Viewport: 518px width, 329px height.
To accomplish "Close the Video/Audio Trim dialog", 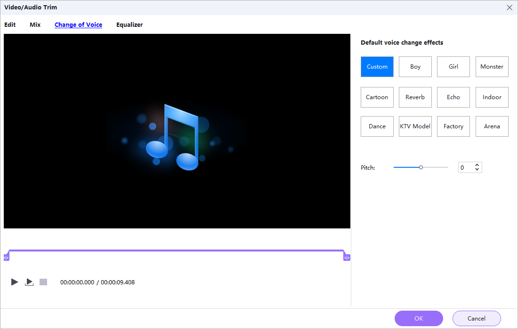I will click(510, 7).
